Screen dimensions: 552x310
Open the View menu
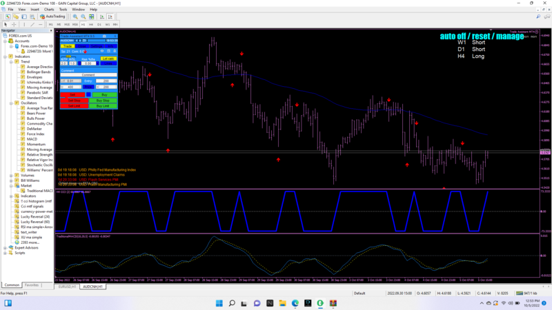click(22, 10)
